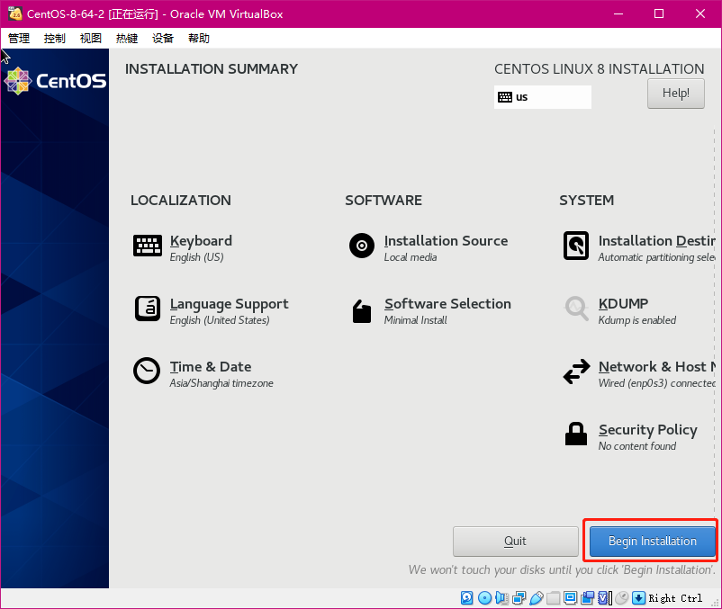Image resolution: width=722 pixels, height=609 pixels.
Task: Click the mouse integration status icon
Action: (x=621, y=598)
